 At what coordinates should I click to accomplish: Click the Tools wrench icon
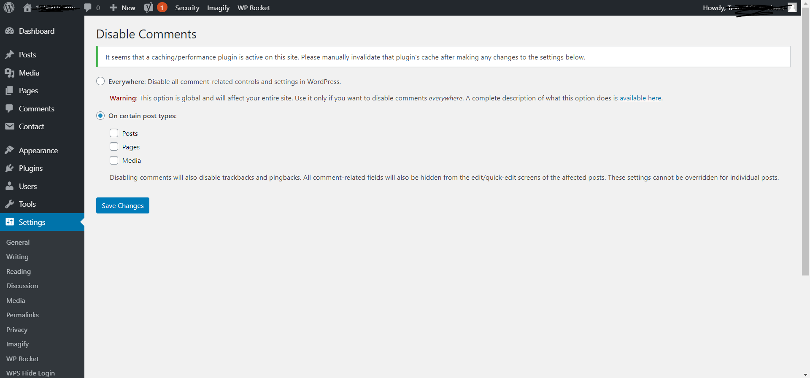pos(9,204)
